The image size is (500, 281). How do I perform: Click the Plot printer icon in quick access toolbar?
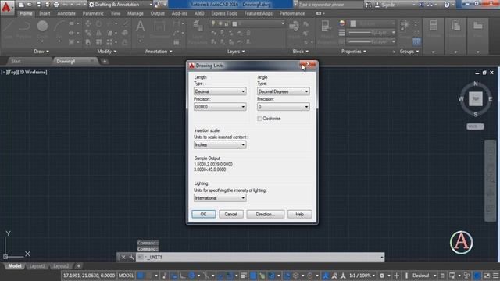pyautogui.click(x=56, y=5)
